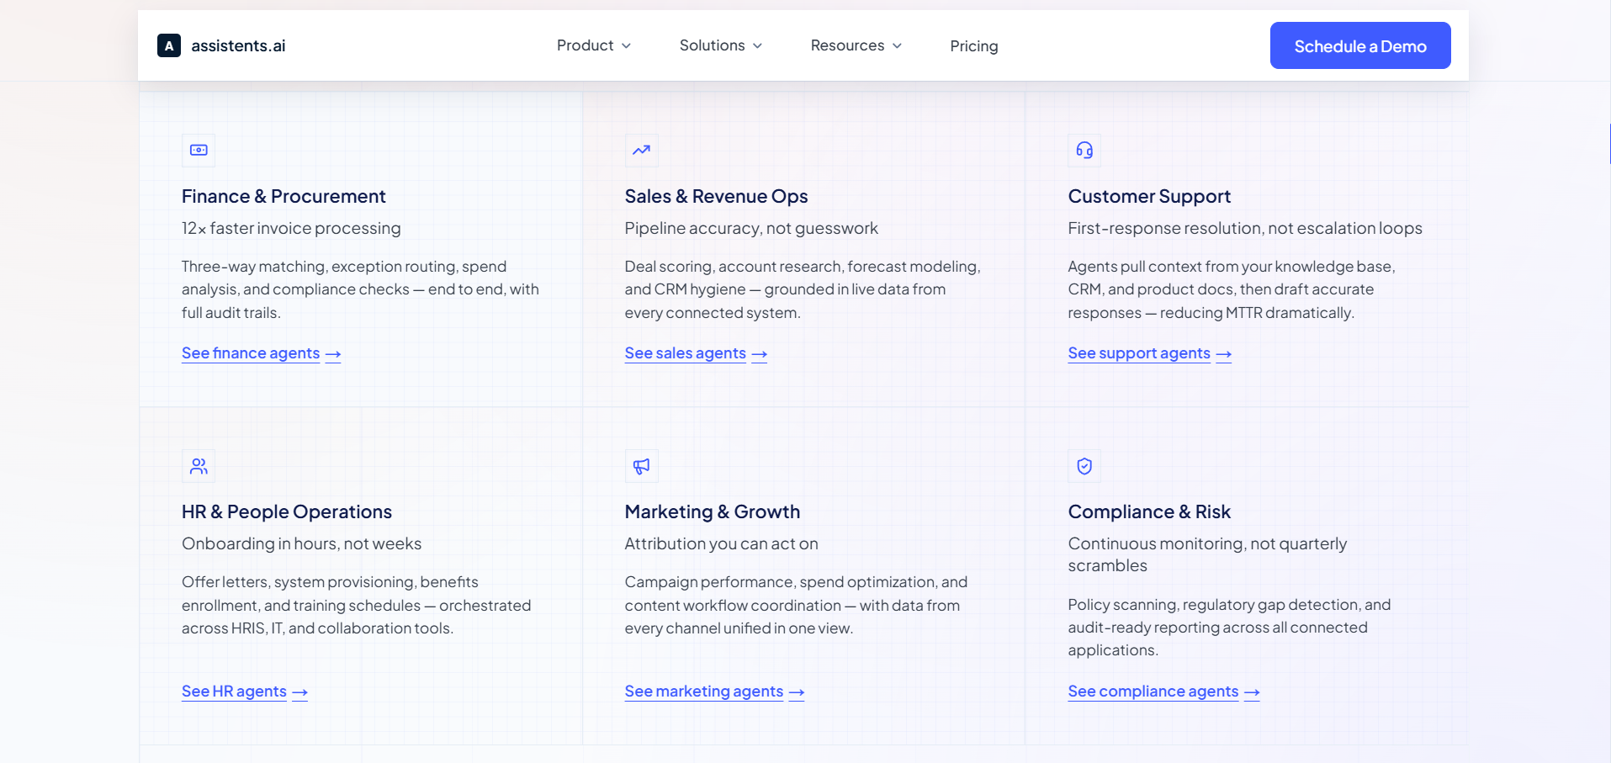Click the Compliance & Risk heading
Viewport: 1611px width, 763px height.
click(1149, 511)
